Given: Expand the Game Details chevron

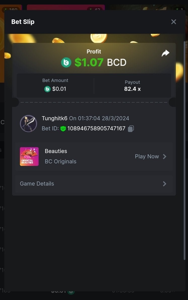Looking at the screenshot, I should 165,184.
